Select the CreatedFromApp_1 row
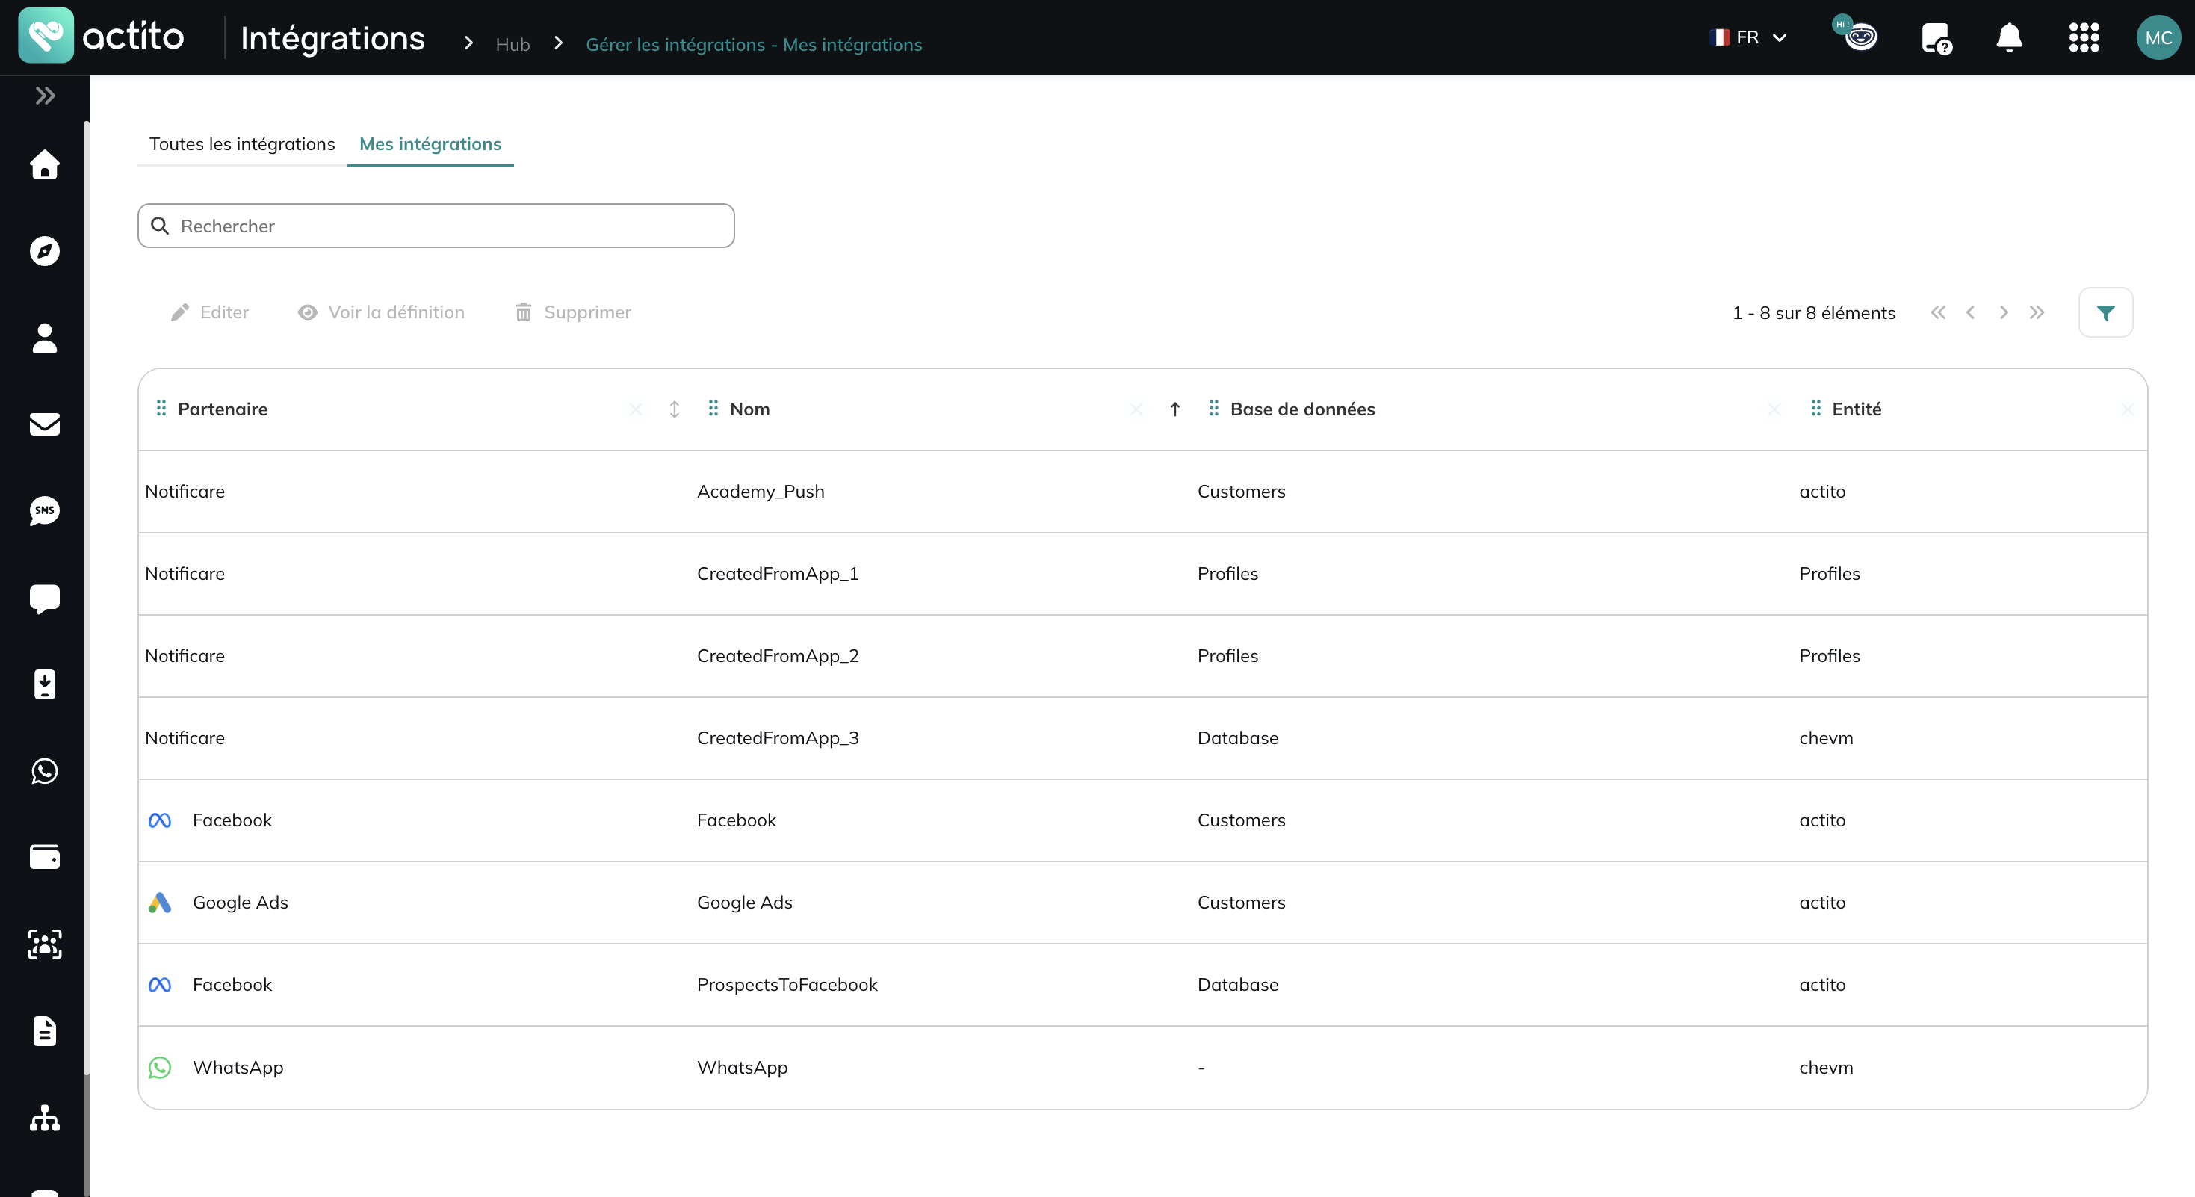Image resolution: width=2195 pixels, height=1197 pixels. pyautogui.click(x=1142, y=575)
